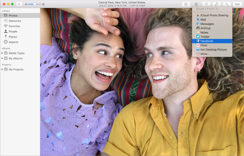Minimize window with yellow button

(8, 4)
